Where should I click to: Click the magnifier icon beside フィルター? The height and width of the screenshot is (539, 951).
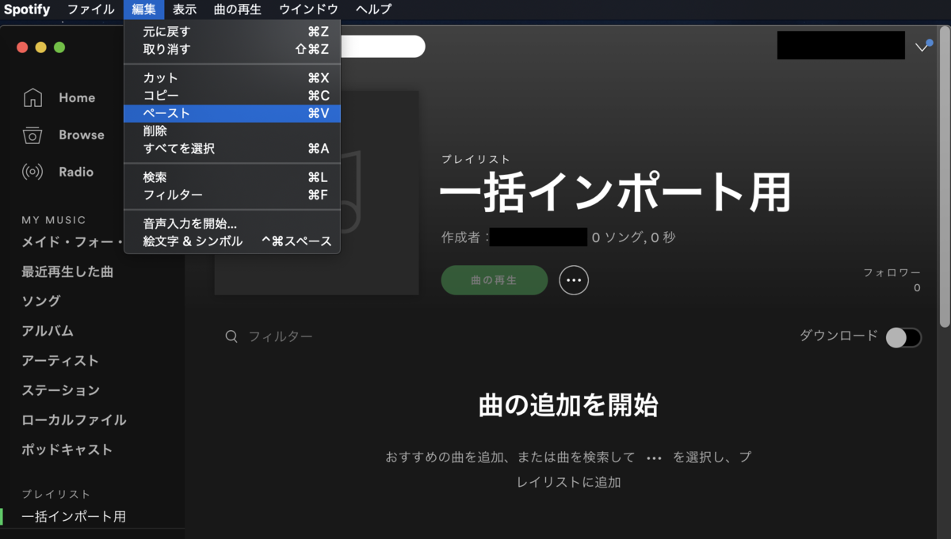[231, 336]
